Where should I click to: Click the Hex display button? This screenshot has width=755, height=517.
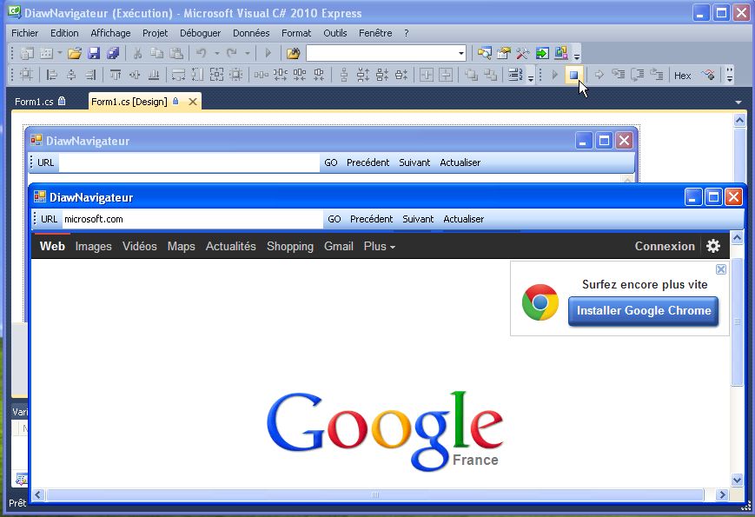pyautogui.click(x=682, y=75)
